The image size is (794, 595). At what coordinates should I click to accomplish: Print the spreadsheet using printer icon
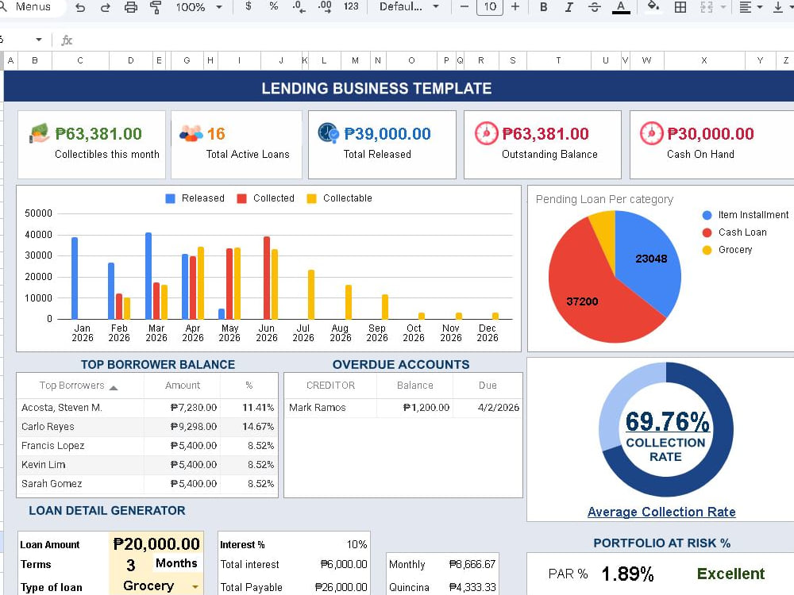(x=131, y=7)
